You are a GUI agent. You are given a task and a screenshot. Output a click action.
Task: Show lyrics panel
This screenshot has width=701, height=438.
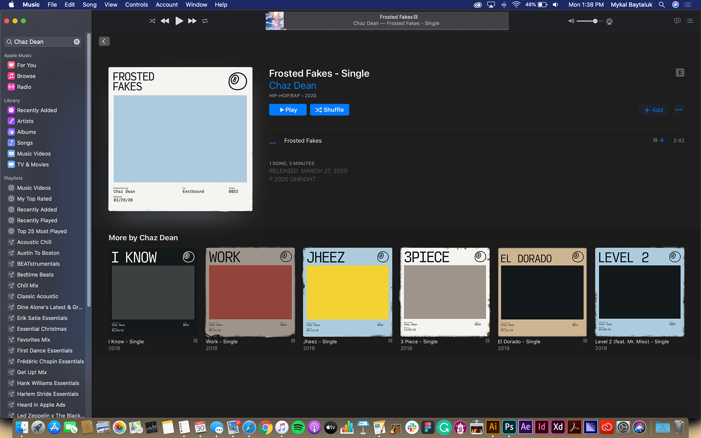point(677,21)
